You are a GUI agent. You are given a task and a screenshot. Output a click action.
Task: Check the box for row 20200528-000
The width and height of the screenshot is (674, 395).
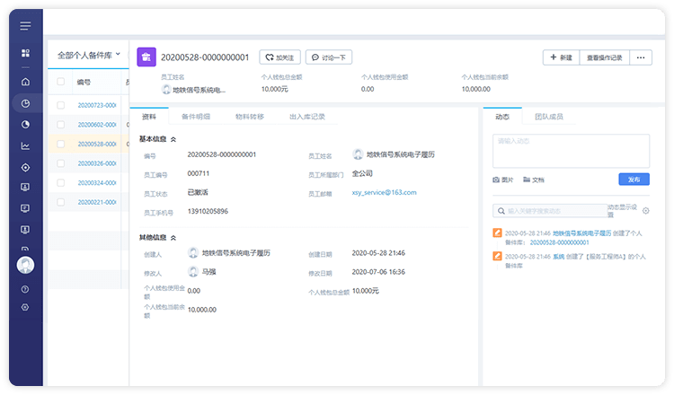[x=61, y=145]
